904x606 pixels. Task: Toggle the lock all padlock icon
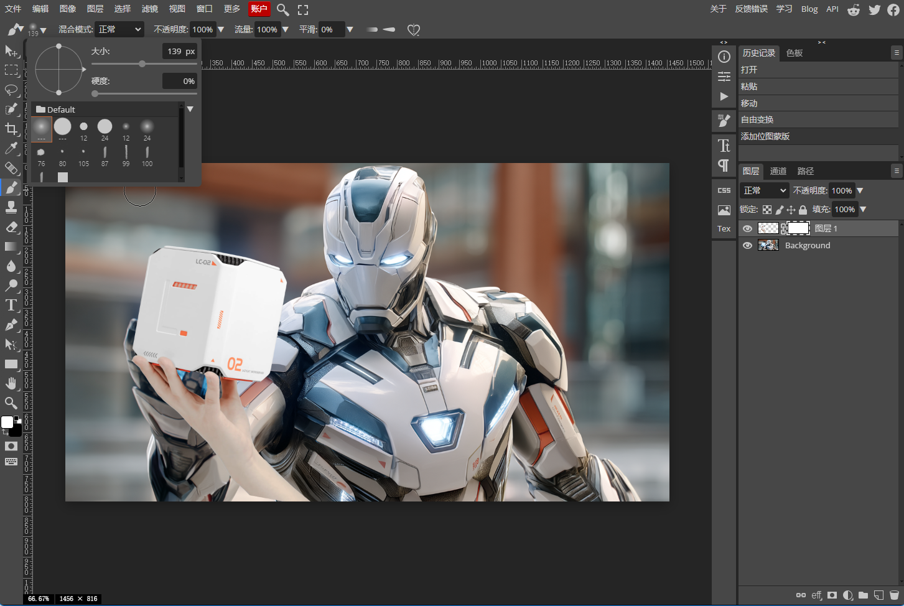[803, 210]
